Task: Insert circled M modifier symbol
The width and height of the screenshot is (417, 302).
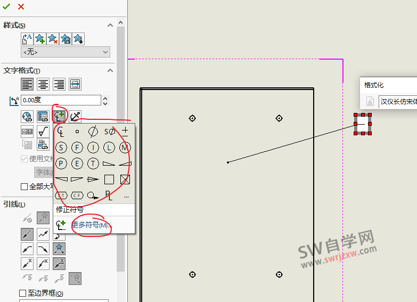Action: (125, 148)
